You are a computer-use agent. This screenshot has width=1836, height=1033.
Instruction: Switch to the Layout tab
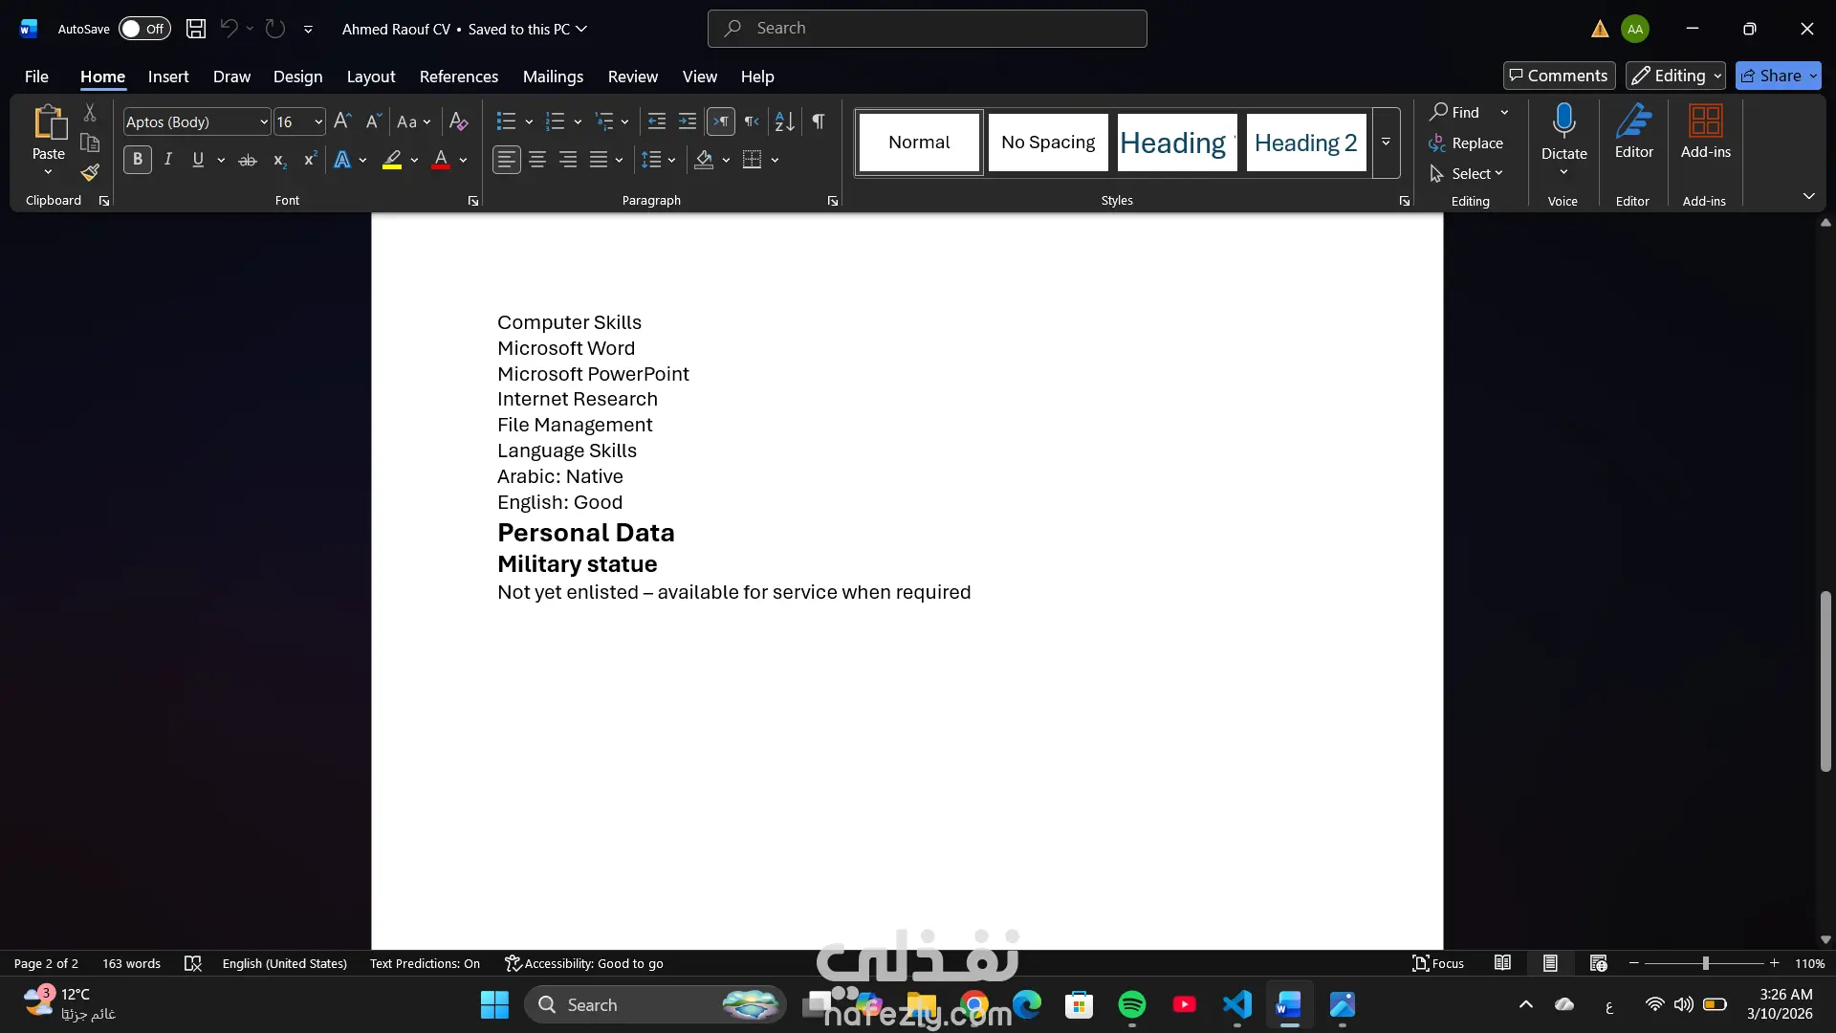(x=370, y=77)
